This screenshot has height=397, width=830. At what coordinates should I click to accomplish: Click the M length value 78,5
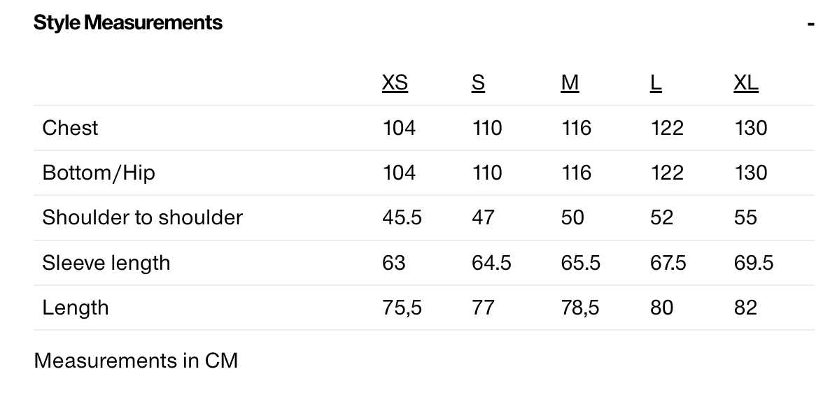580,308
